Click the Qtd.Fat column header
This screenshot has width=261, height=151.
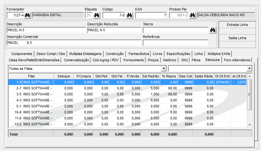pos(117,76)
